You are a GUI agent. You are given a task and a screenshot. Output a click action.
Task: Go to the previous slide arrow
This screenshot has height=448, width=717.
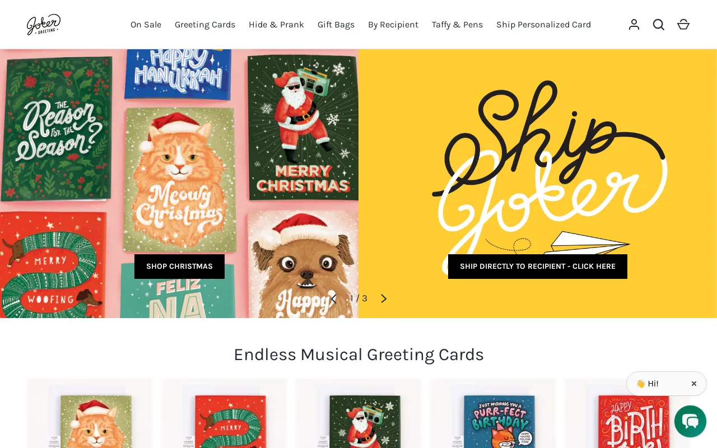click(333, 298)
